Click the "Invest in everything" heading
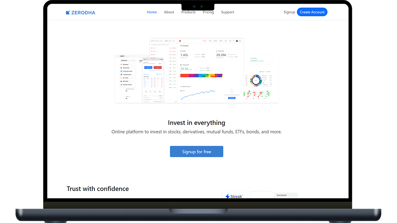 196,123
